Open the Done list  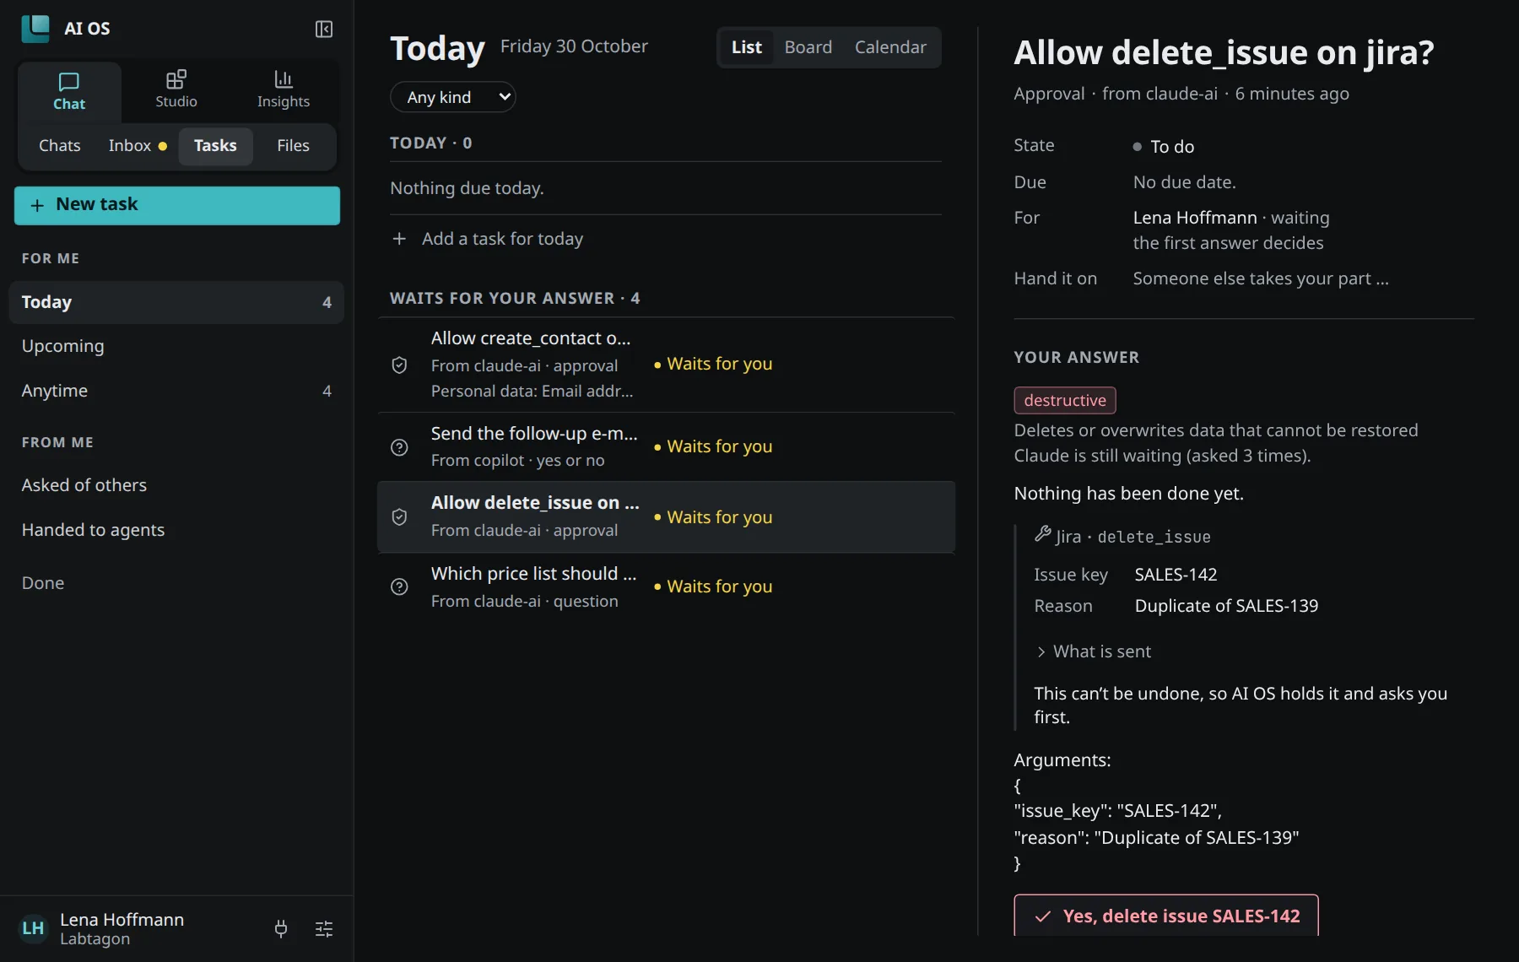(x=176, y=583)
